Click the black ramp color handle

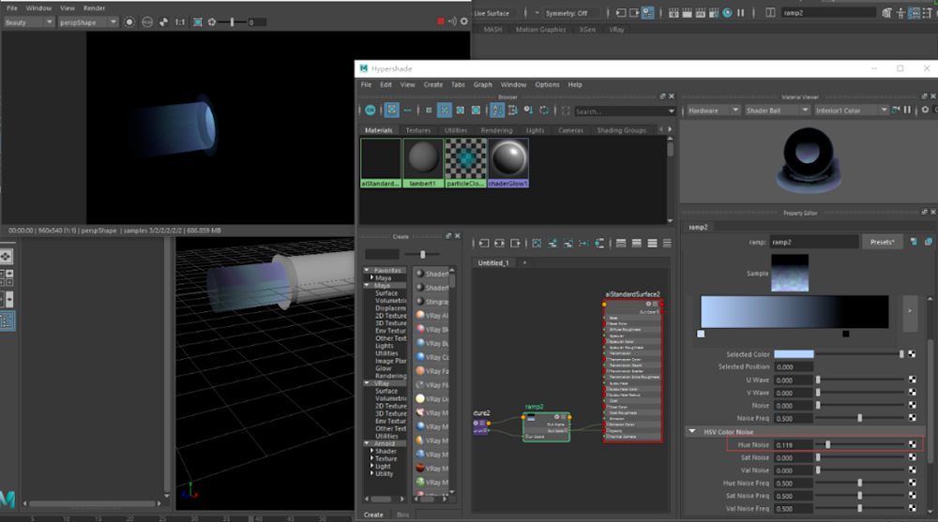point(846,334)
